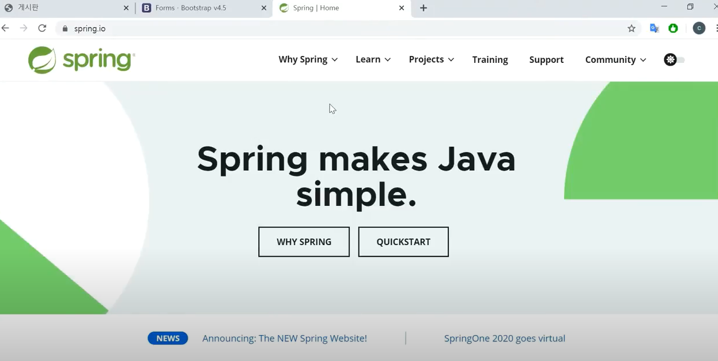This screenshot has width=718, height=361.
Task: Click the Spring makes Java simple headline
Action: tap(356, 176)
